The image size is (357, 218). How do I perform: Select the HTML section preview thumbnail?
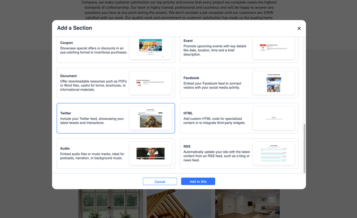pyautogui.click(x=274, y=118)
